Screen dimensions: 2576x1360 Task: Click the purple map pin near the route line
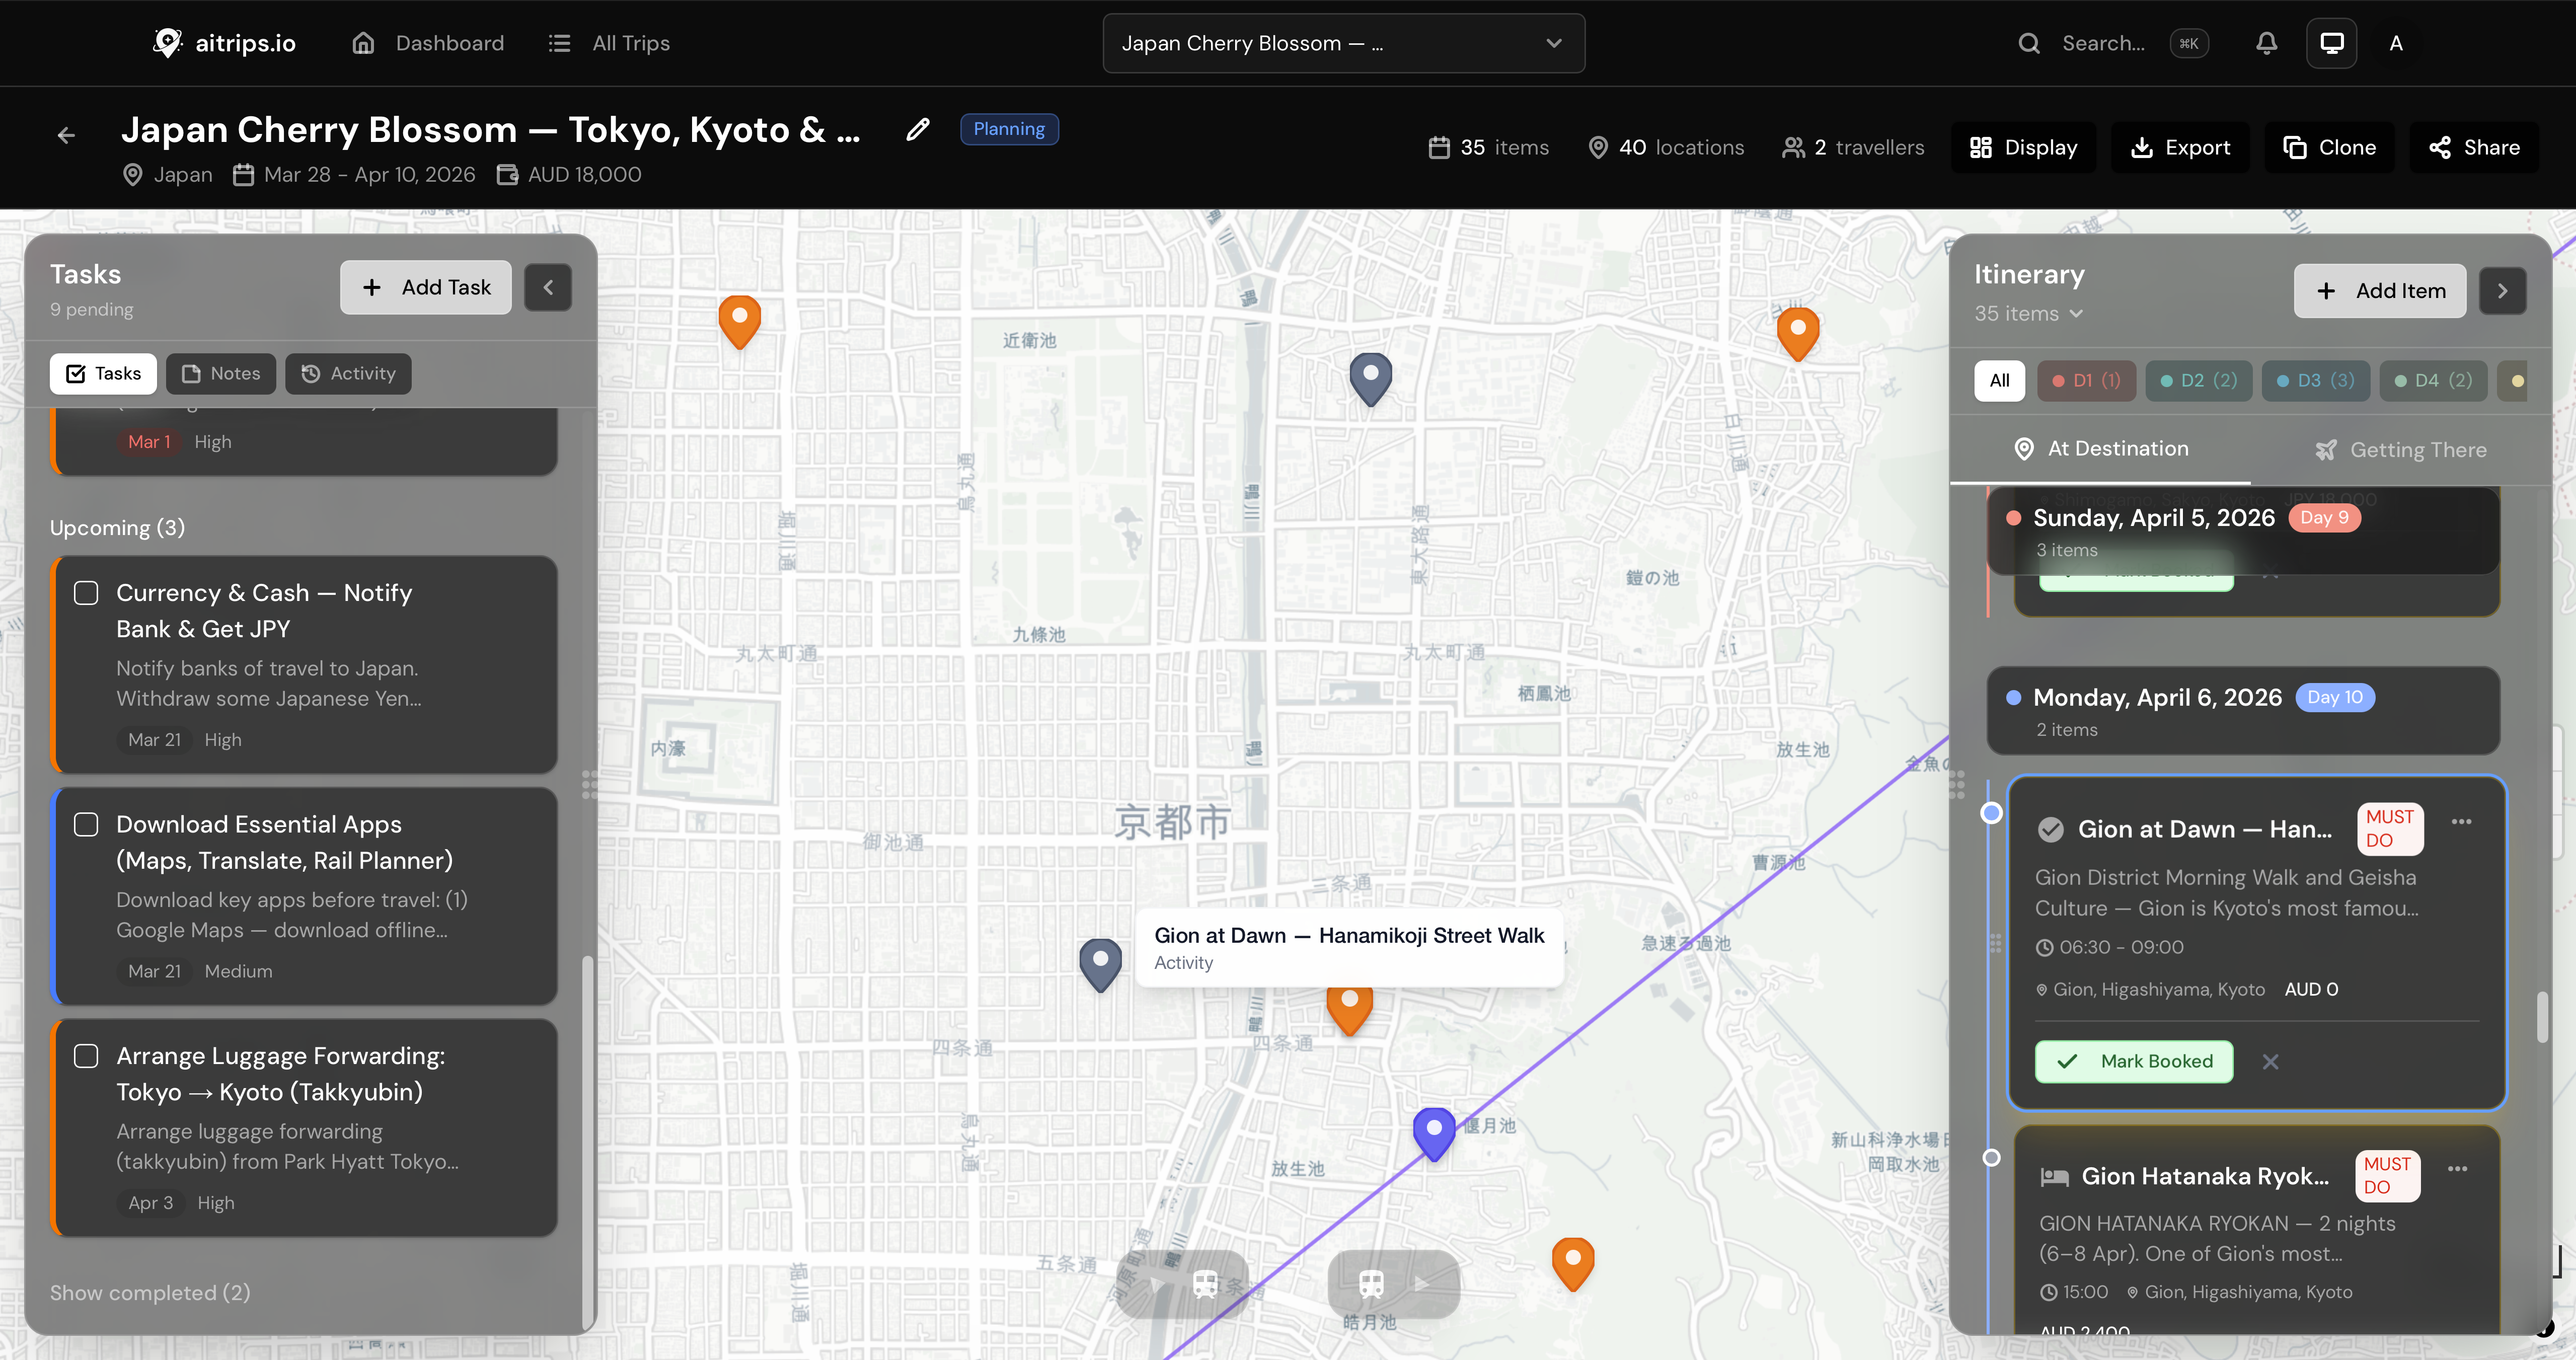1433,1130
